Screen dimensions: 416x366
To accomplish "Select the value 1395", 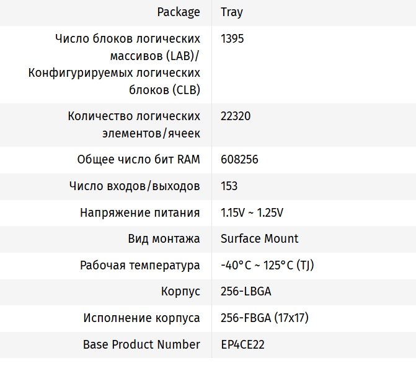I will (x=232, y=38).
